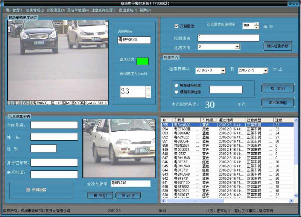Toggle the 识别加强 checkbox
The image size is (301, 217).
(x=28, y=190)
